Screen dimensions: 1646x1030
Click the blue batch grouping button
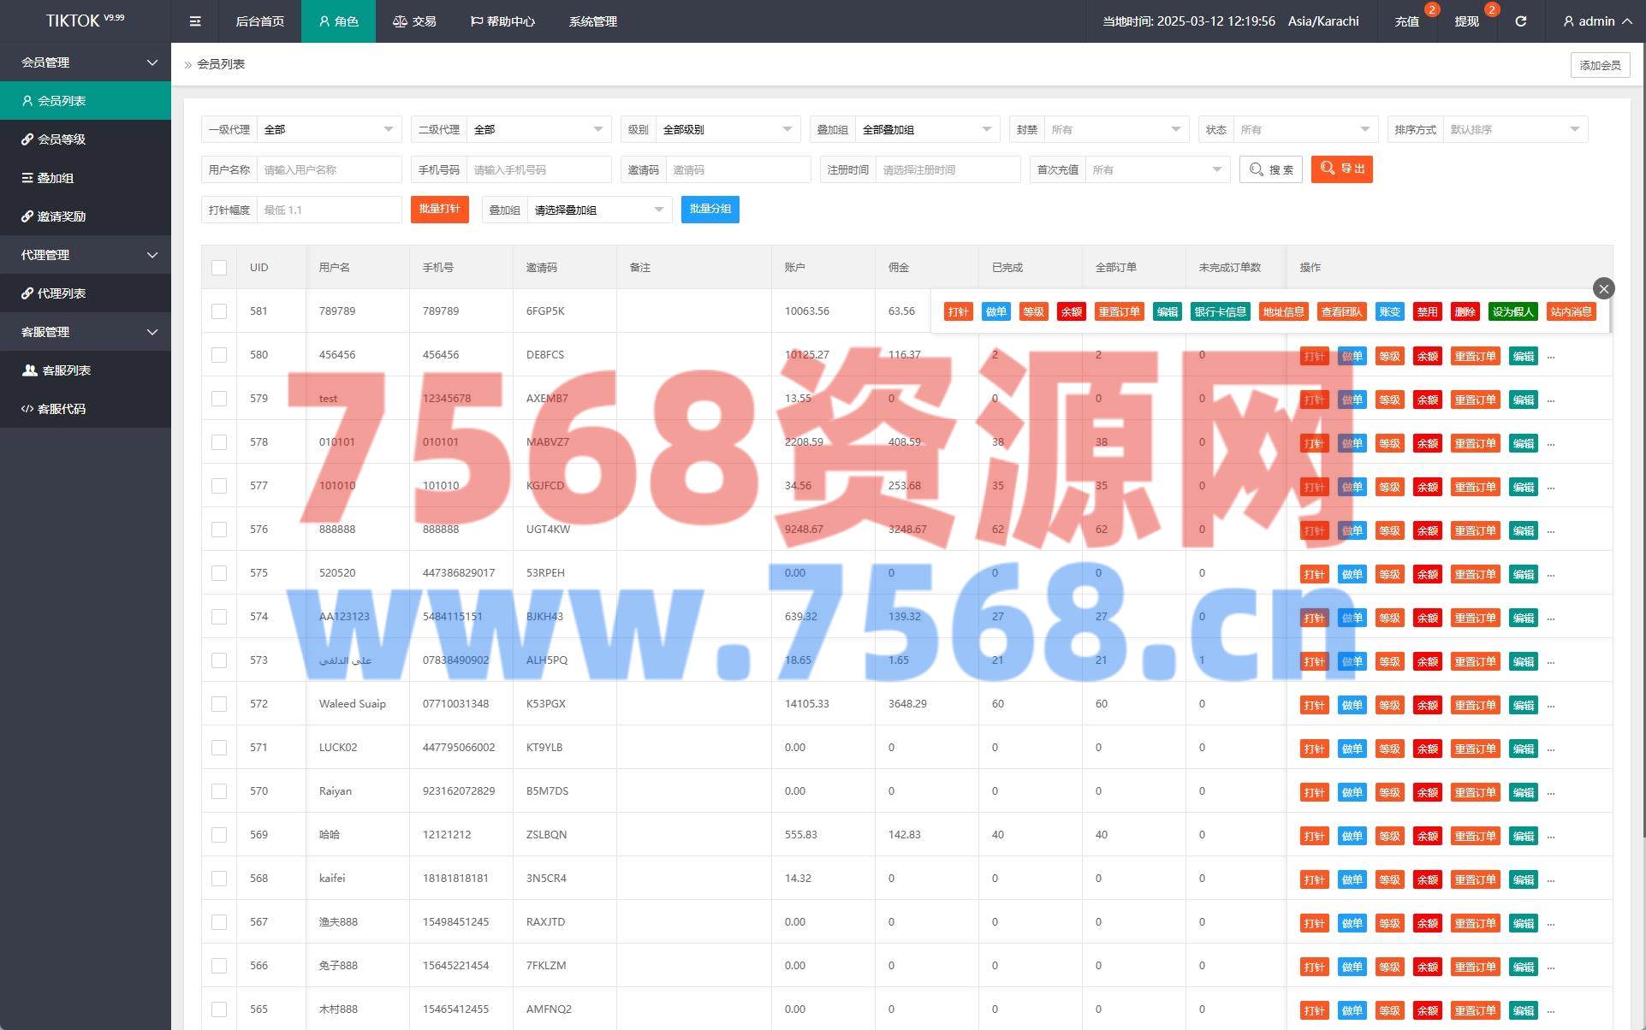710,210
